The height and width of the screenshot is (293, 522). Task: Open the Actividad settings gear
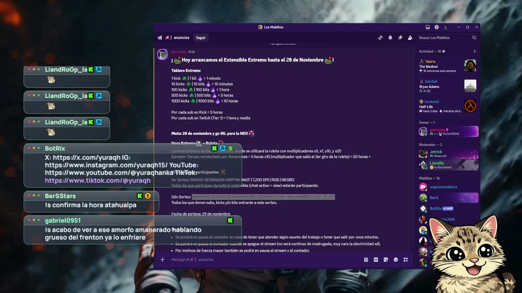[x=444, y=51]
